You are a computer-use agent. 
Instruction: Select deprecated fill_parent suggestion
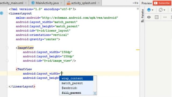[x=76, y=93]
